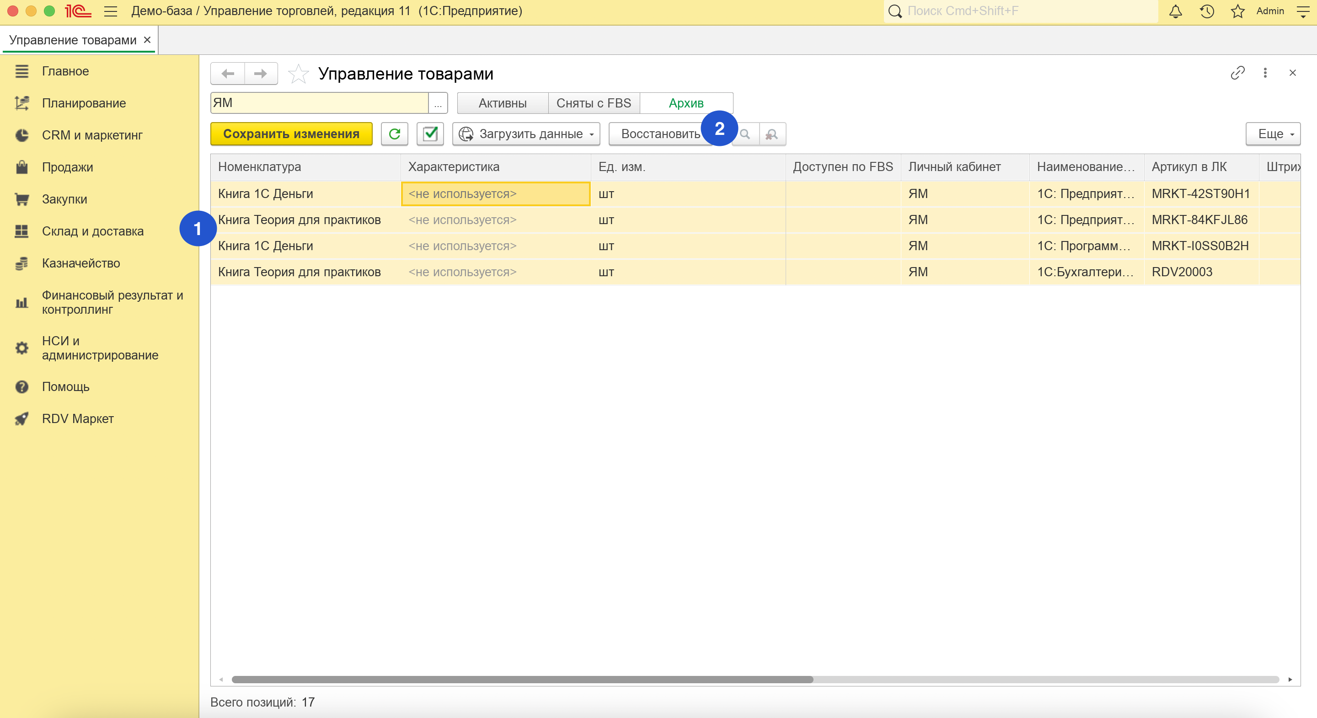Open the RDV Маркет rocket section

[x=78, y=419]
